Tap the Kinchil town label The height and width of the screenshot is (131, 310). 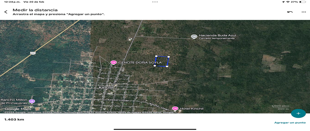(x=106, y=87)
